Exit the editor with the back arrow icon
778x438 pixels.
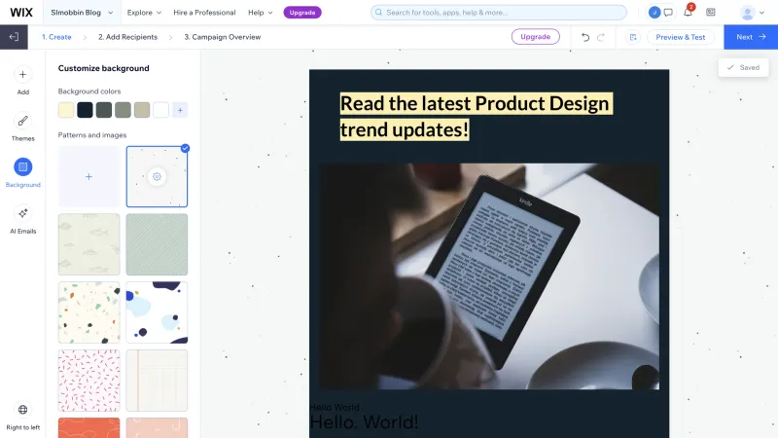tap(14, 37)
